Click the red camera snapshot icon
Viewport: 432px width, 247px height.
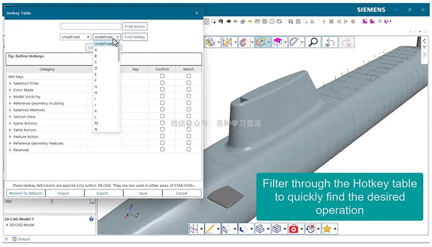point(294,229)
